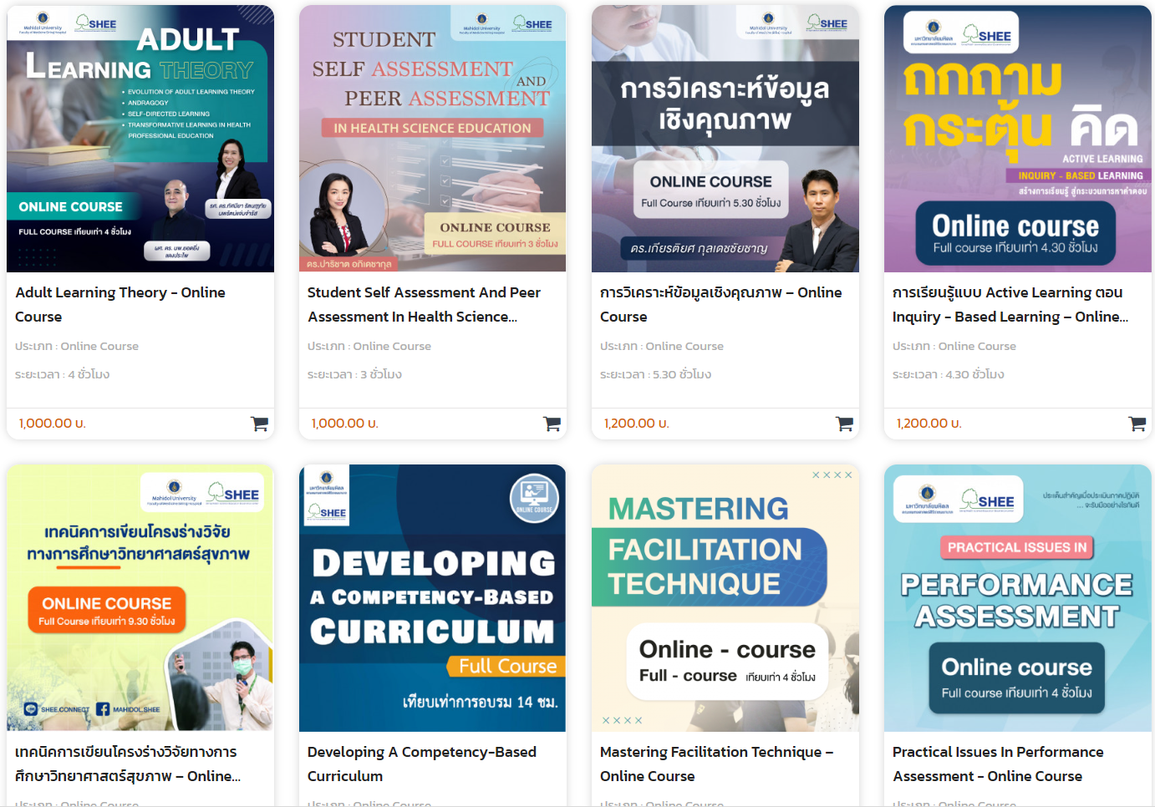Image resolution: width=1155 pixels, height=807 pixels.
Task: Click the Active Learning Inquiry-Based Learning title
Action: point(1010,304)
